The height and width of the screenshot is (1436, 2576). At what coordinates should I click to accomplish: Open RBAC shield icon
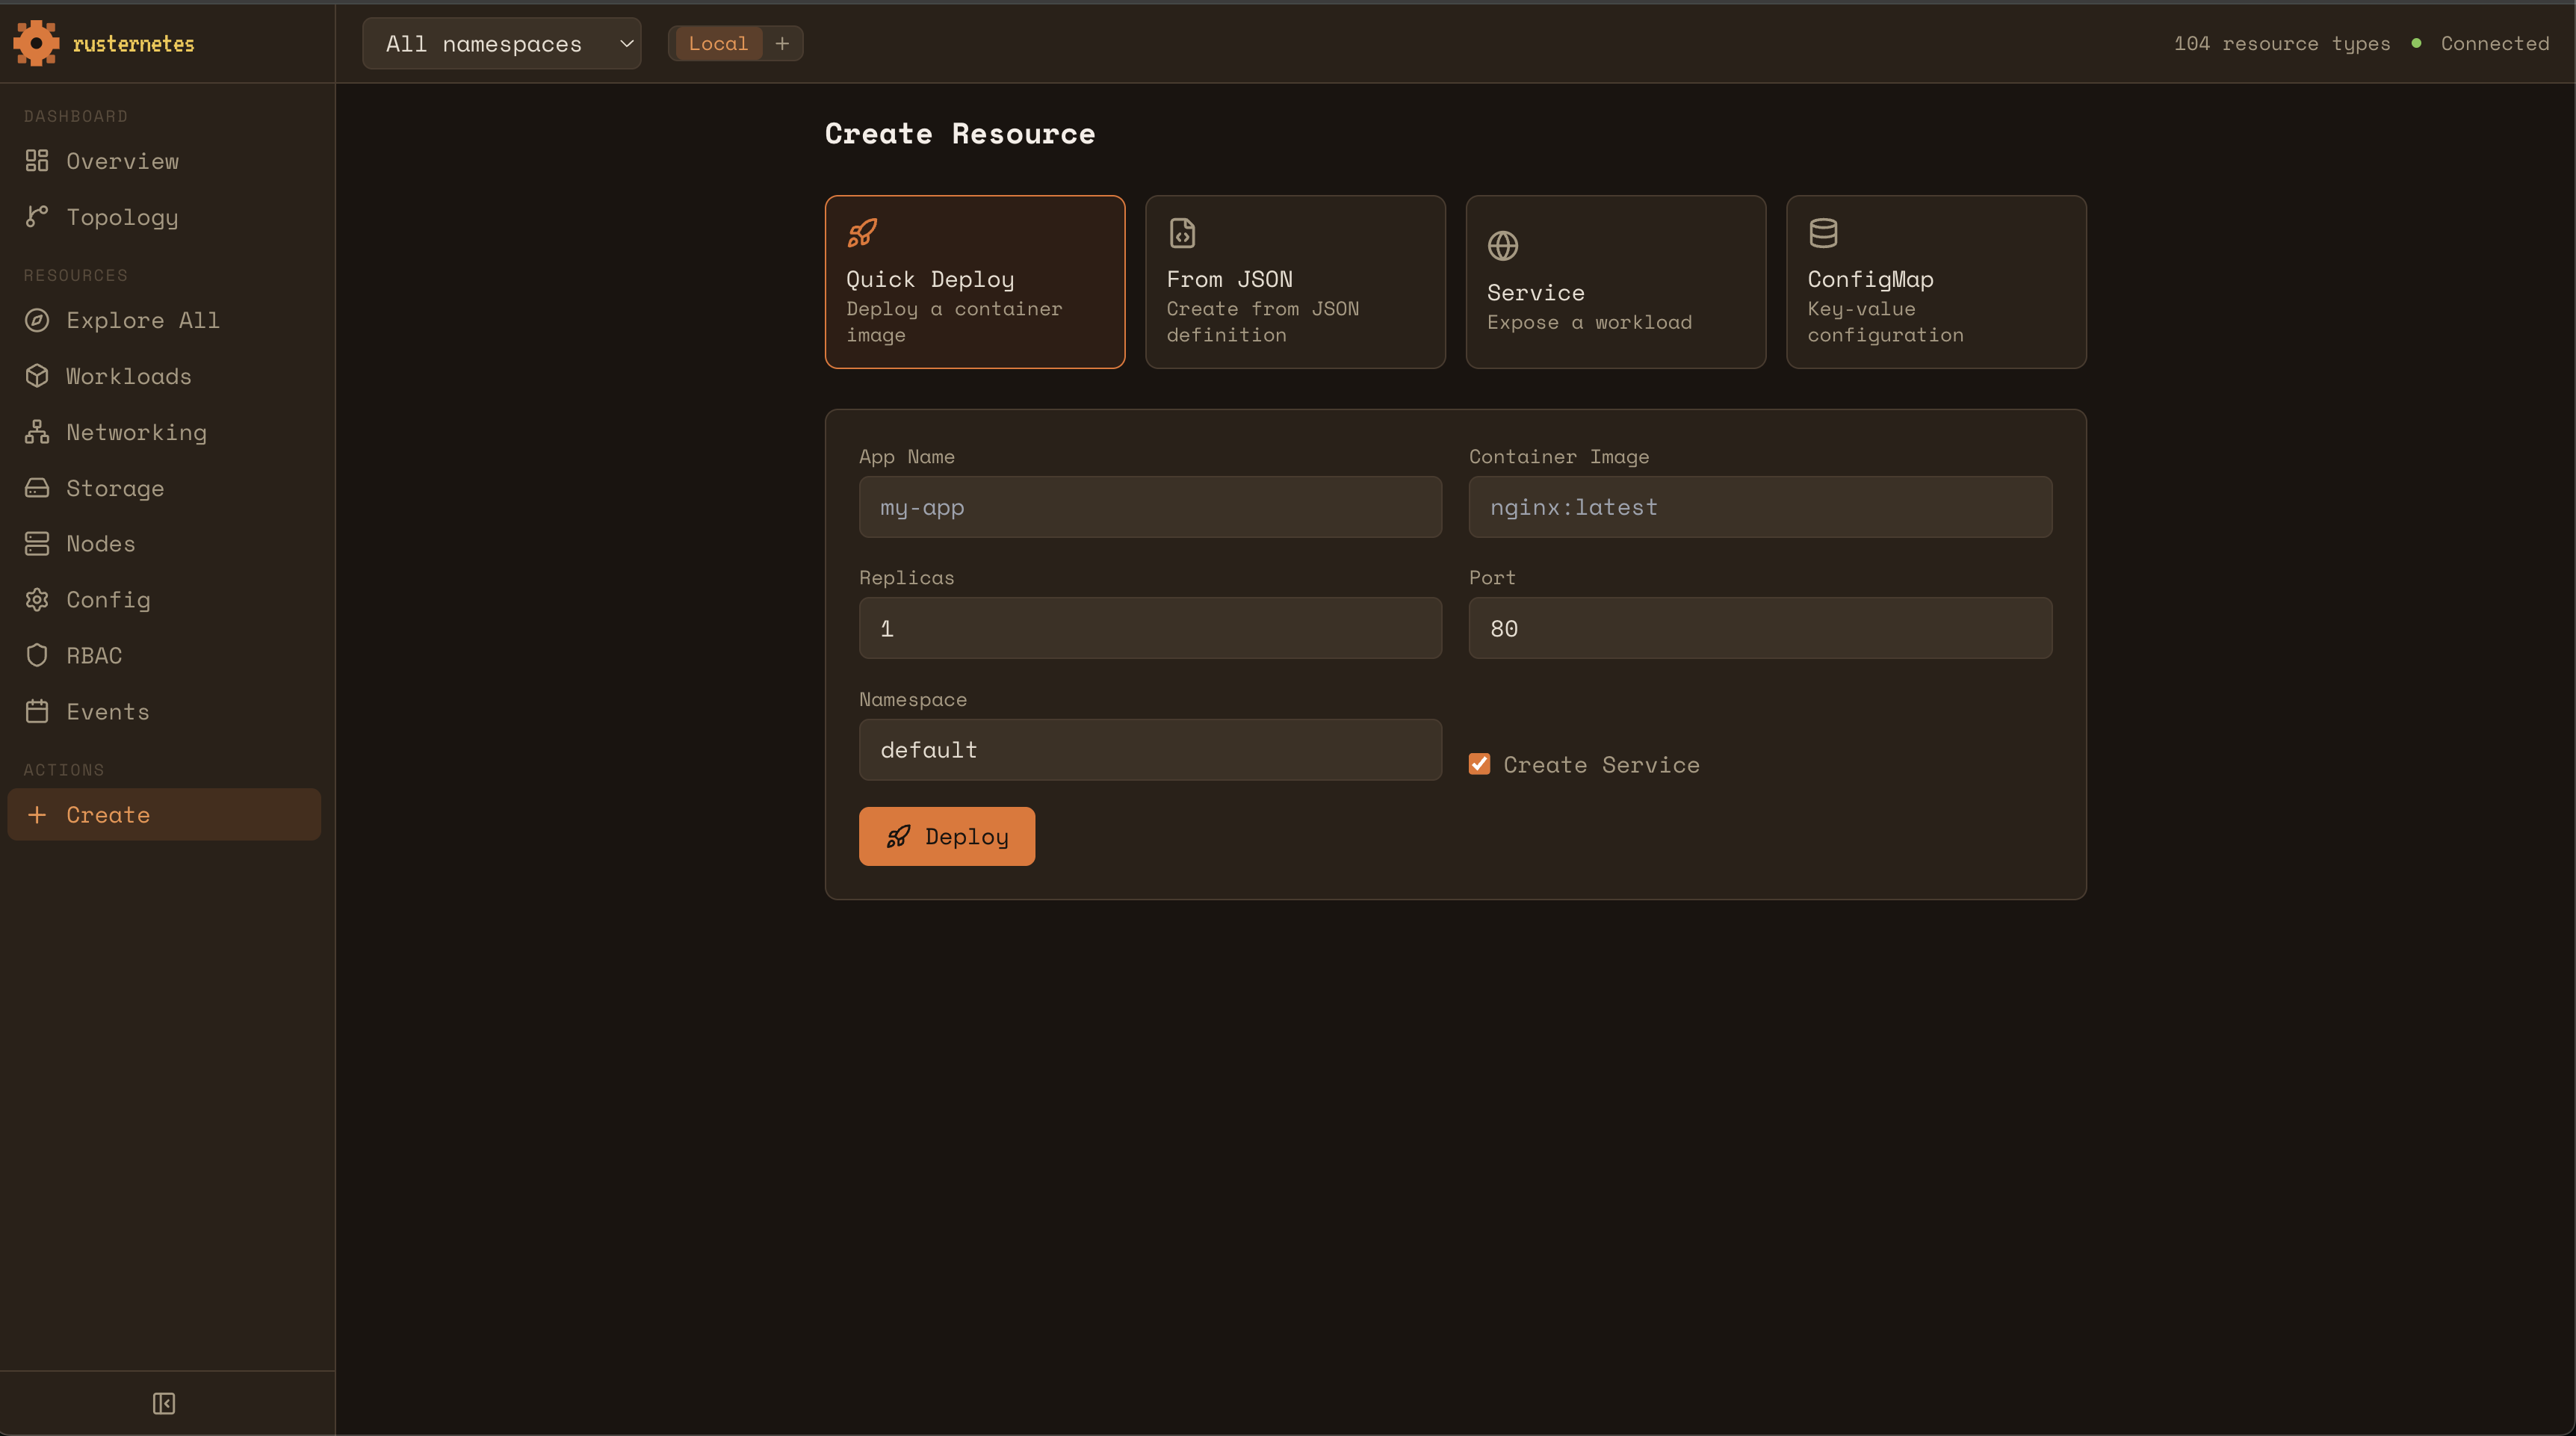click(37, 655)
